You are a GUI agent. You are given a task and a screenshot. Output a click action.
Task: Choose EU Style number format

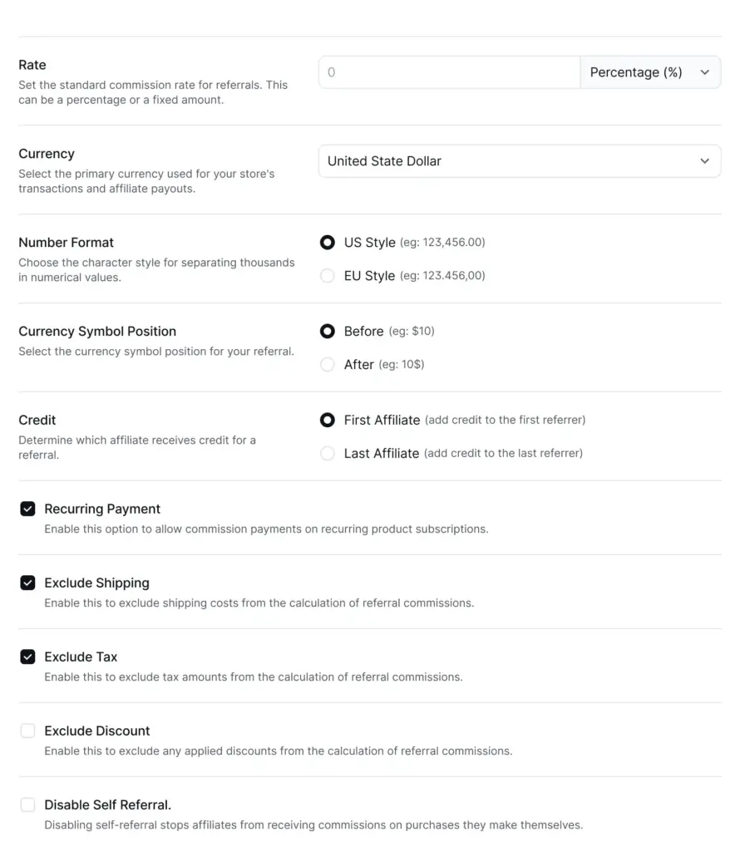pos(328,276)
